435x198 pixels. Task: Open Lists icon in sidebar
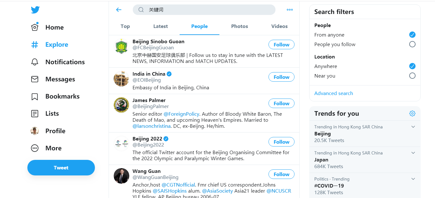point(35,113)
